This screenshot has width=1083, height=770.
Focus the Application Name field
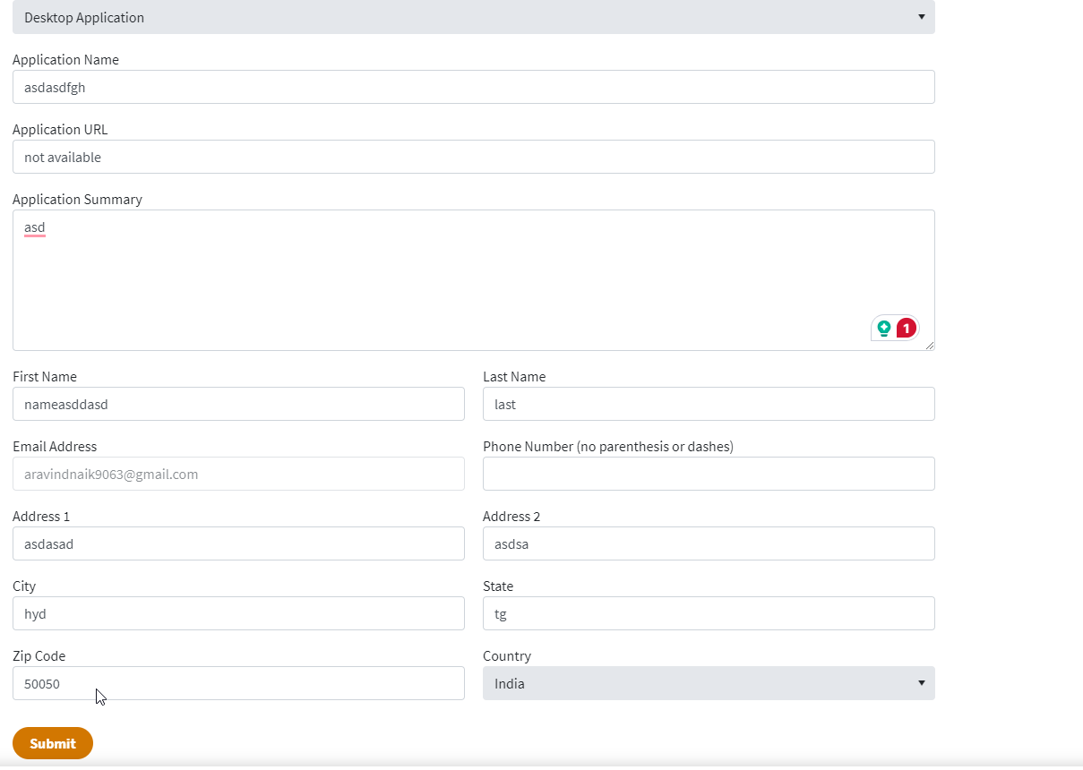click(x=473, y=87)
